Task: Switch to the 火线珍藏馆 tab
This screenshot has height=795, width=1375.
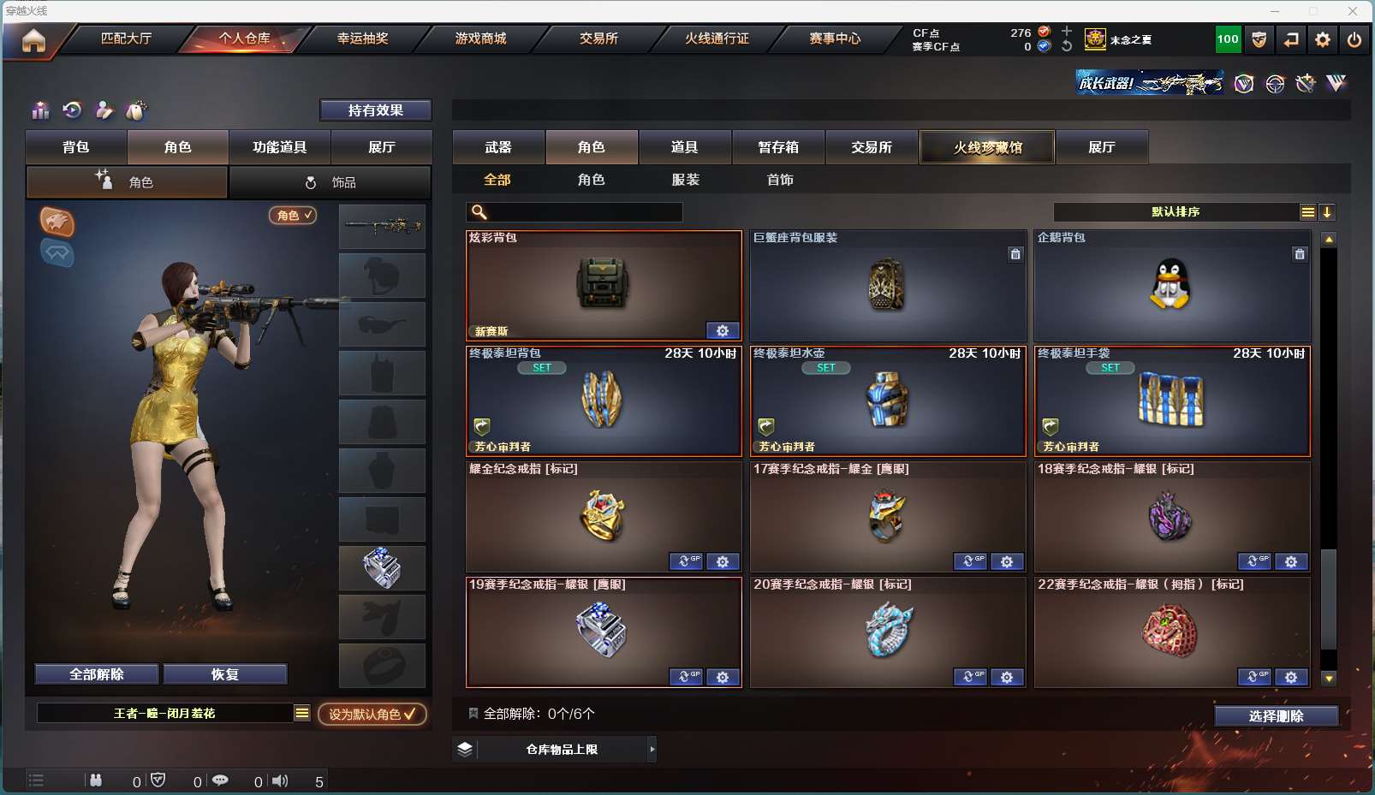Action: pos(987,147)
